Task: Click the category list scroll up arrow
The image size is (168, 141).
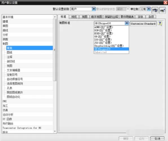Action: click(55, 17)
